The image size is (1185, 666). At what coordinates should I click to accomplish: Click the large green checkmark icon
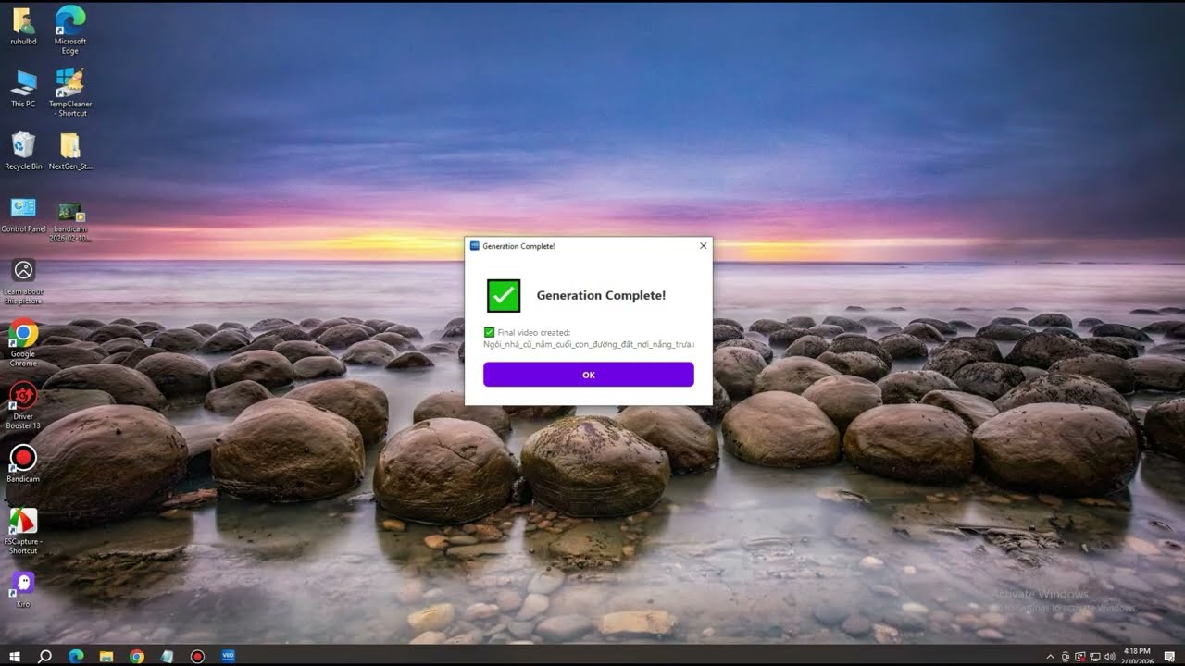pos(504,296)
